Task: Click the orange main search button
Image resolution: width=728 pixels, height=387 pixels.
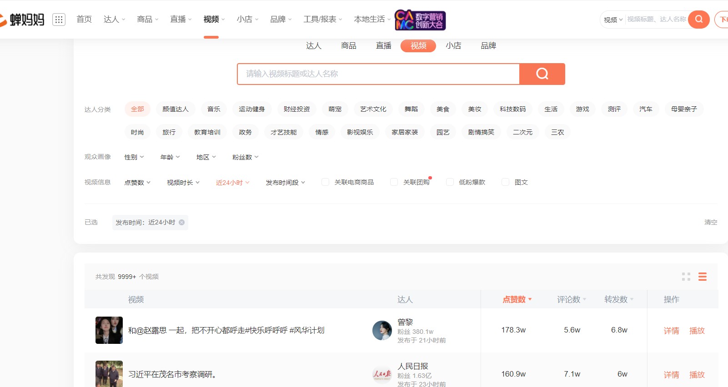Action: pyautogui.click(x=542, y=74)
